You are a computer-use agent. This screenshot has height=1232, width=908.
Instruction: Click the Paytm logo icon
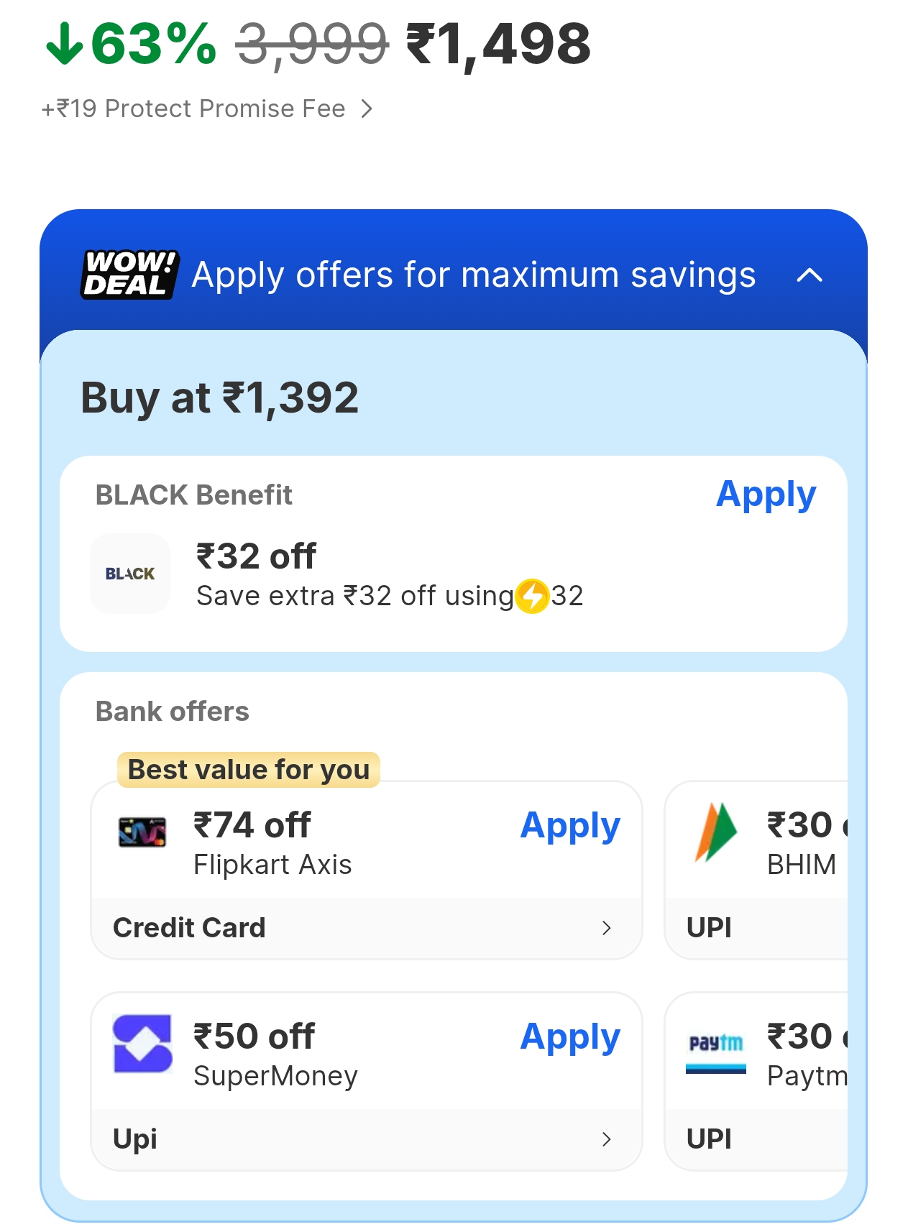coord(715,1049)
